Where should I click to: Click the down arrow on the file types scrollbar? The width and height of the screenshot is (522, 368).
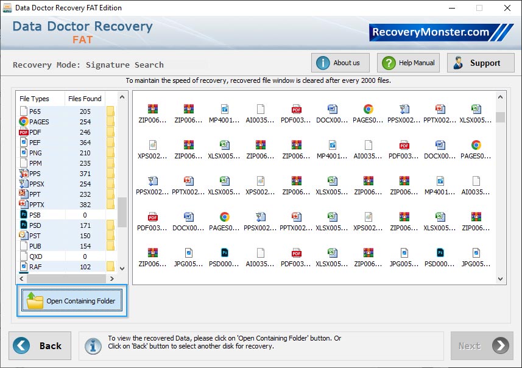(x=122, y=267)
